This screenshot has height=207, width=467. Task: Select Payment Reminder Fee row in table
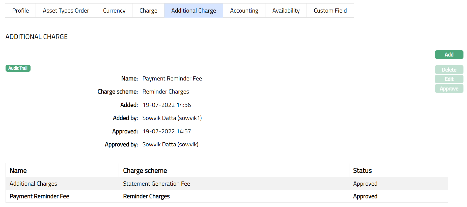pos(39,196)
